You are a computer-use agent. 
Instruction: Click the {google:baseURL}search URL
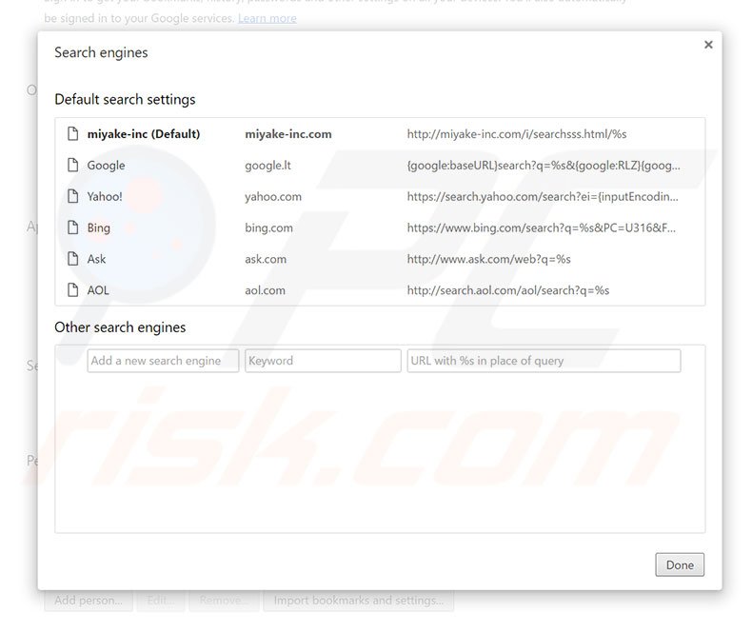544,166
